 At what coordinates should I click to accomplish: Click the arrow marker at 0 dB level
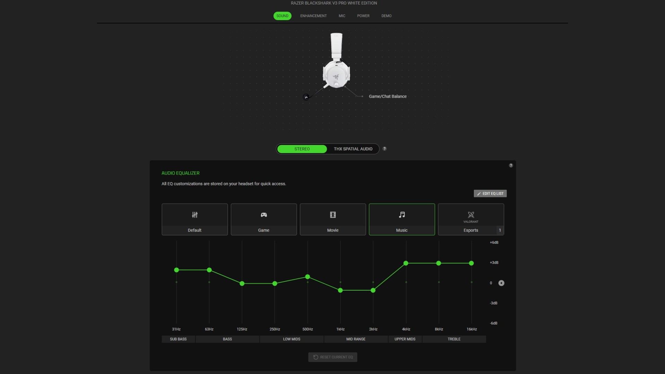click(501, 283)
